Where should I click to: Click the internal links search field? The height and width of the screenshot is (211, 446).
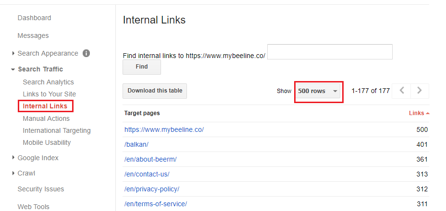tap(330, 52)
